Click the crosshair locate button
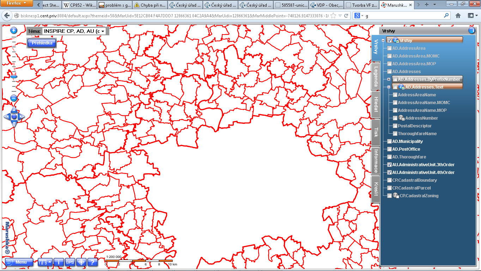Screen dimensions: 481x271 (x=81, y=262)
